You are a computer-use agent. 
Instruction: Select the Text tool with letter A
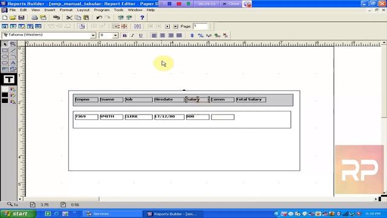[x=13, y=62]
